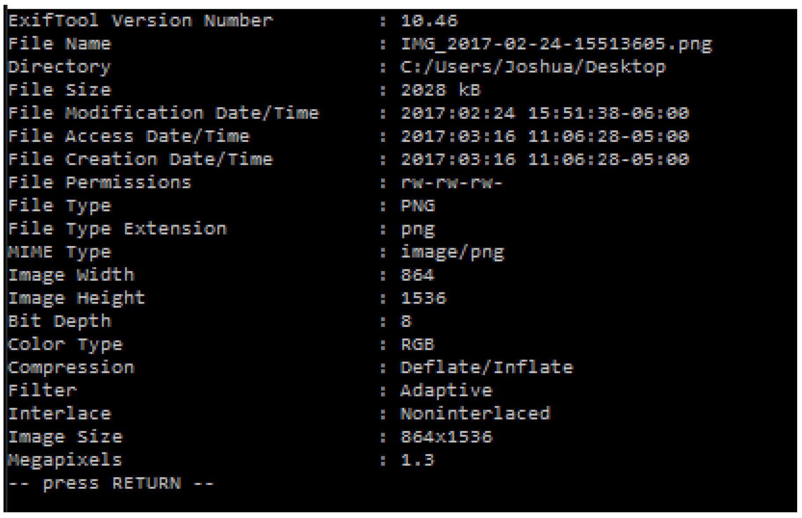This screenshot has width=802, height=518.
Task: Click the Image Size value 864x1536
Action: (x=446, y=437)
